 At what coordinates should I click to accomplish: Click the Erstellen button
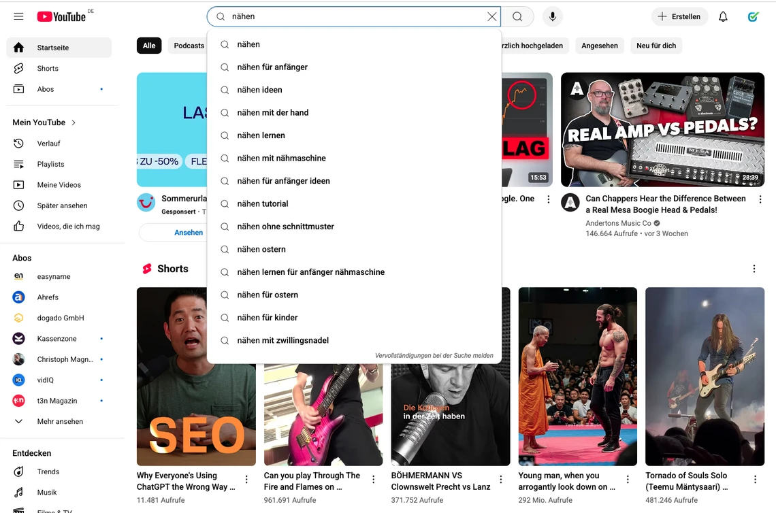click(x=679, y=16)
